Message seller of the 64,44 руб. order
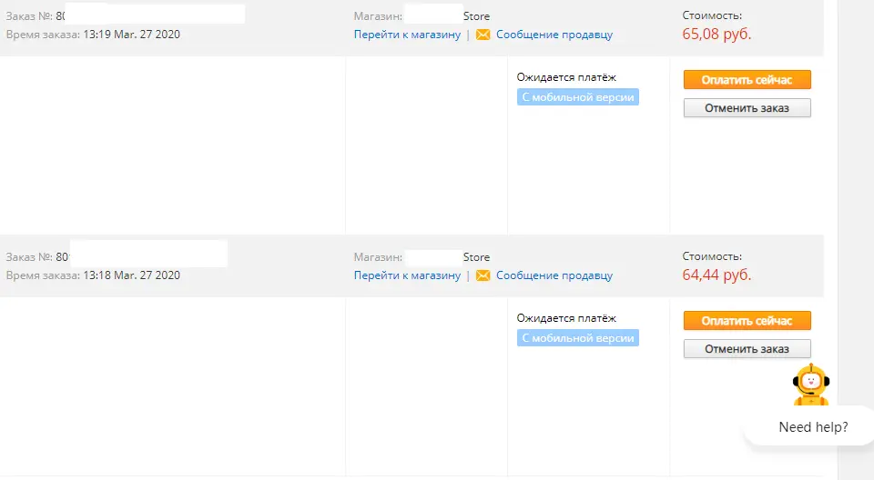874x480 pixels. click(x=554, y=275)
